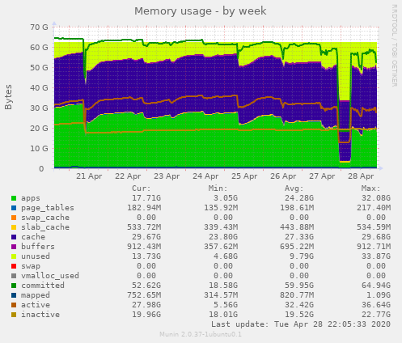Click the navy mapped legend swatch
Image resolution: width=402 pixels, height=343 pixels.
(x=14, y=295)
